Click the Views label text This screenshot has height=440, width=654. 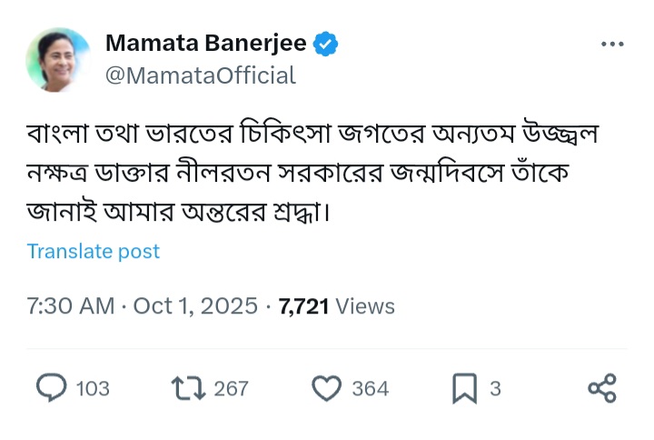365,306
